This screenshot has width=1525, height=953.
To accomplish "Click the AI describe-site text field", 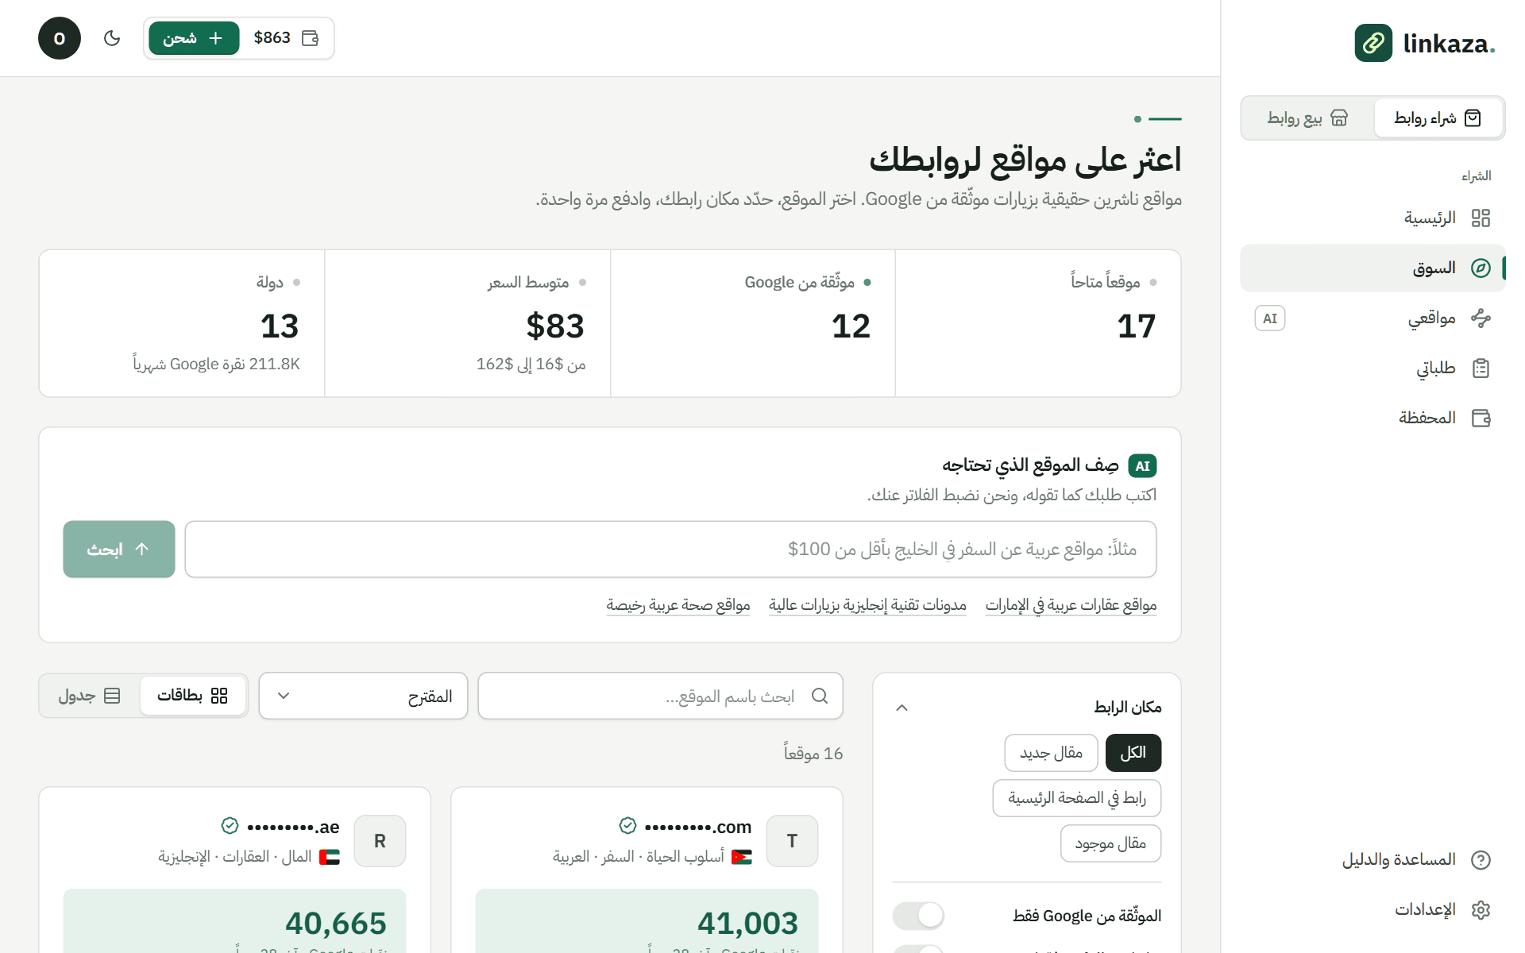I will 670,550.
